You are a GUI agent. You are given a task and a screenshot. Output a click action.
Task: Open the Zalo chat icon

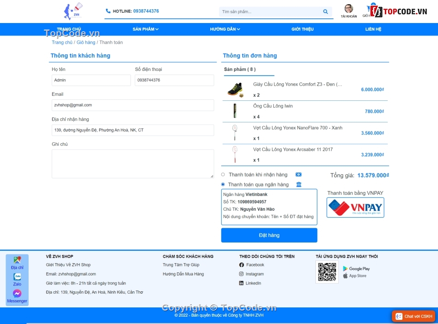pyautogui.click(x=17, y=277)
